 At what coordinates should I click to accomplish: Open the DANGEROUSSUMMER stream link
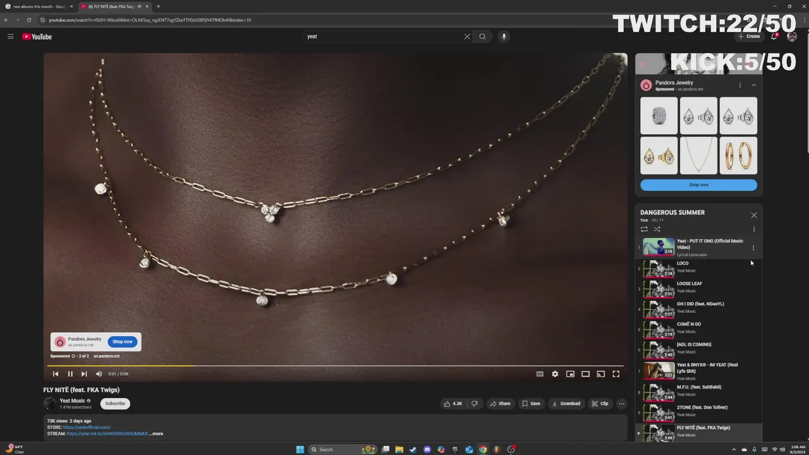click(x=107, y=434)
